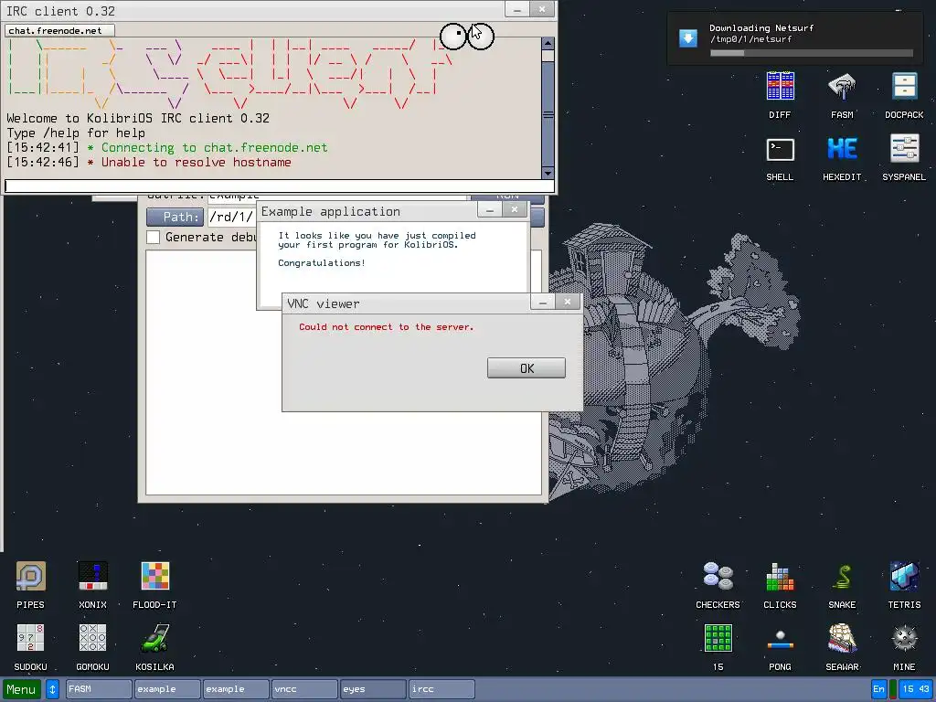
Task: Start the TETRIS game icon
Action: point(904,576)
